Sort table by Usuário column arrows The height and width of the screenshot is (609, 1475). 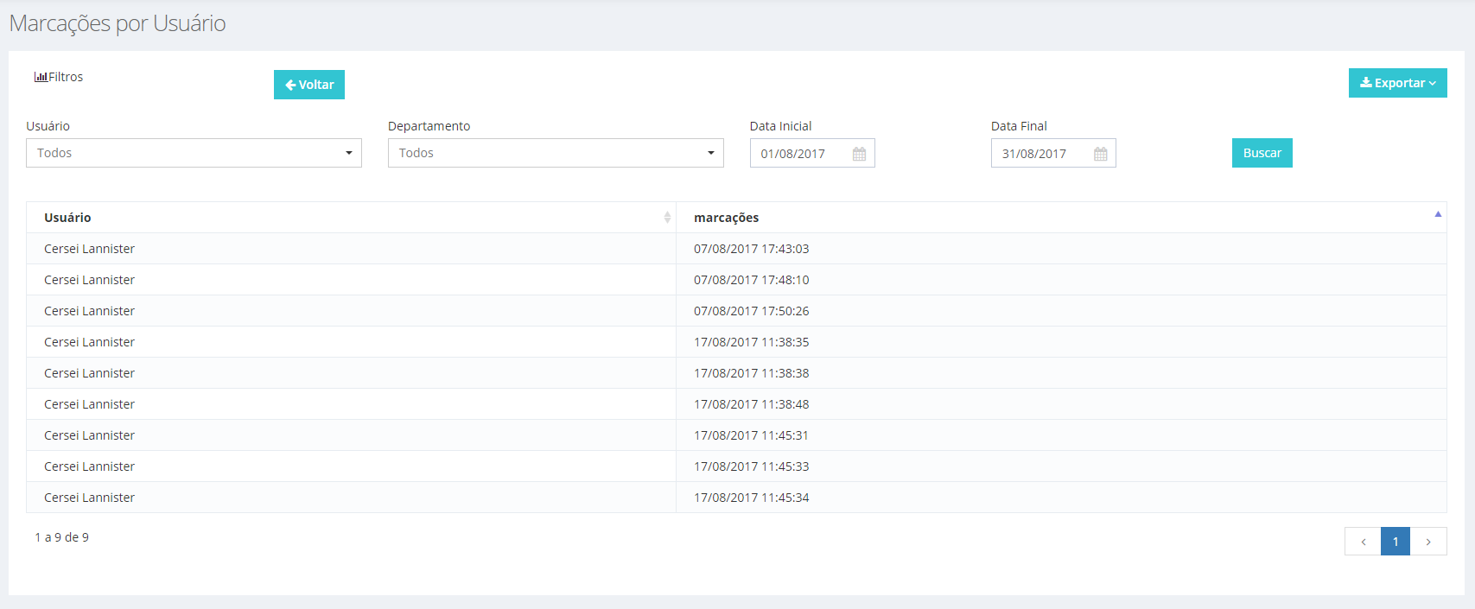pos(667,218)
